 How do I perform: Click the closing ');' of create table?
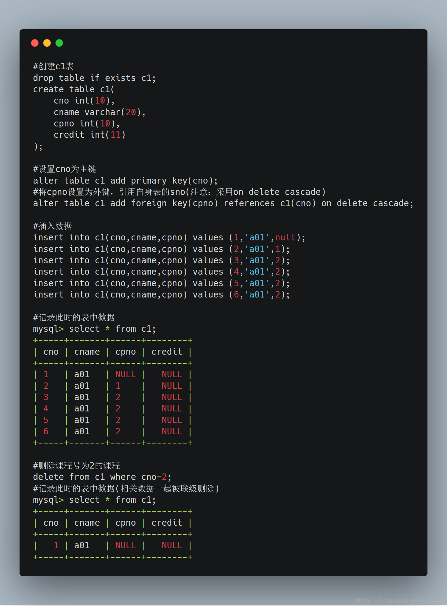(38, 146)
